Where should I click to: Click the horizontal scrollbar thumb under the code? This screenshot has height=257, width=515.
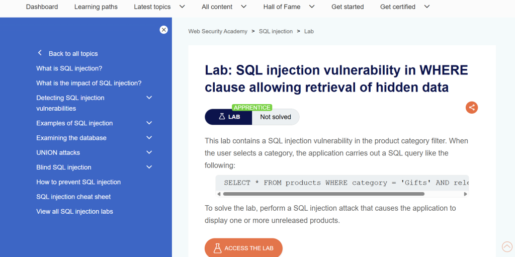323,194
